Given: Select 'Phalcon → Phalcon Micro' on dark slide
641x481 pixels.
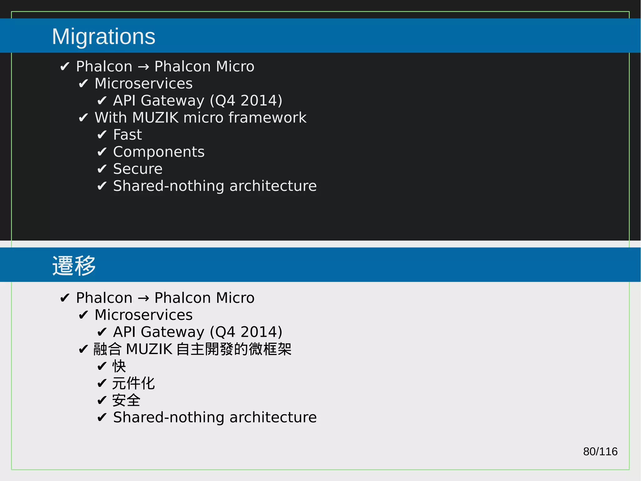Looking at the screenshot, I should point(165,66).
